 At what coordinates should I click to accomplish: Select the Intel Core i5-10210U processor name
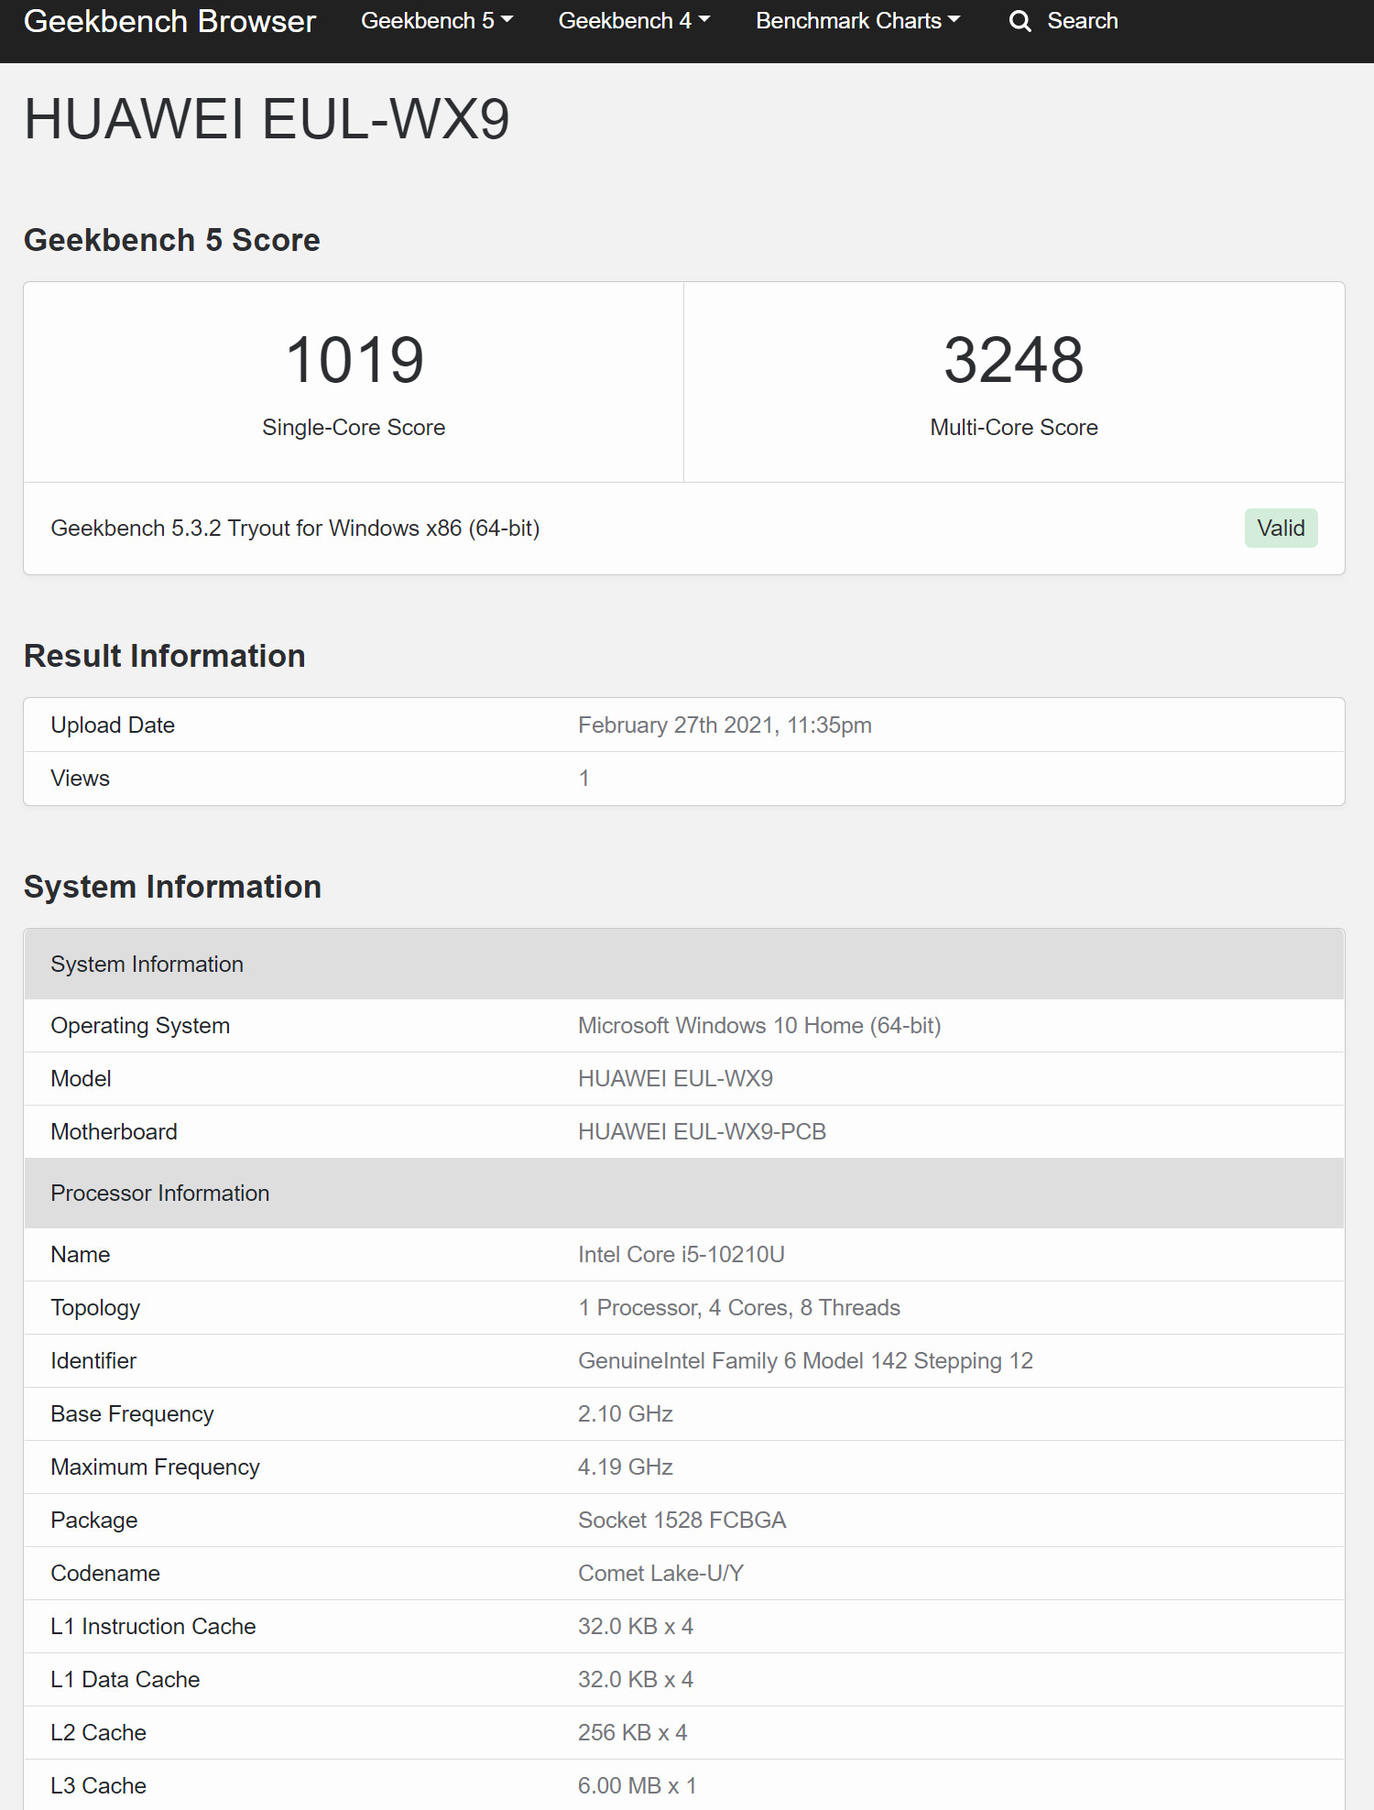(681, 1255)
